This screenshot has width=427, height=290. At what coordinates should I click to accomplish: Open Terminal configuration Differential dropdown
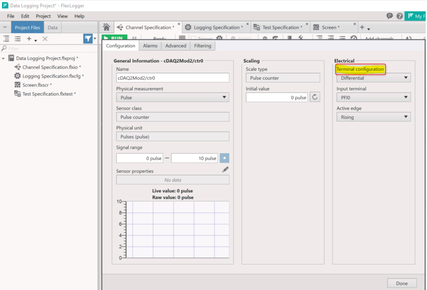373,78
